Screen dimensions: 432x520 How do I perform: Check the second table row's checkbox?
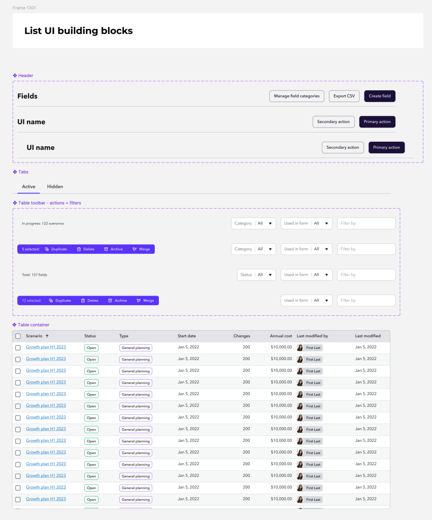tap(18, 360)
